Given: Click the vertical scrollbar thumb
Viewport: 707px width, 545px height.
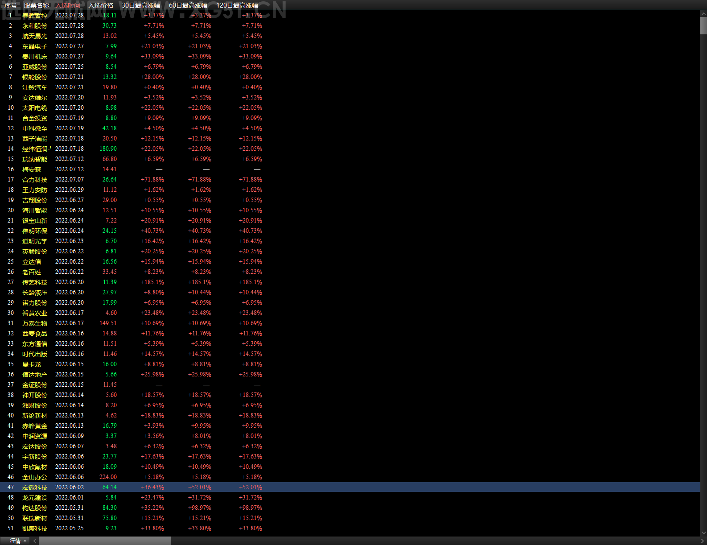Looking at the screenshot, I should [x=703, y=26].
